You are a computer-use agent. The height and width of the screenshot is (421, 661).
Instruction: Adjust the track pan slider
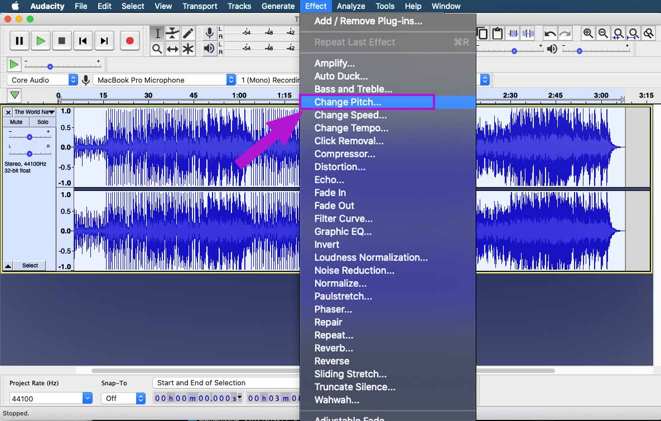(x=30, y=154)
